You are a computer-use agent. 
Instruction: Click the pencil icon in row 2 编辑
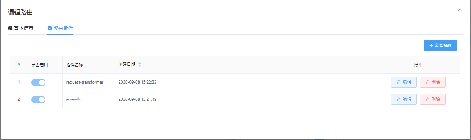point(399,99)
